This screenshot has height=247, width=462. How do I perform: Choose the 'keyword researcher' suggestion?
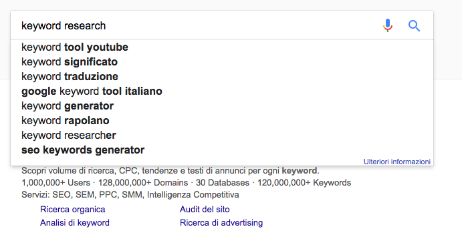coord(222,136)
